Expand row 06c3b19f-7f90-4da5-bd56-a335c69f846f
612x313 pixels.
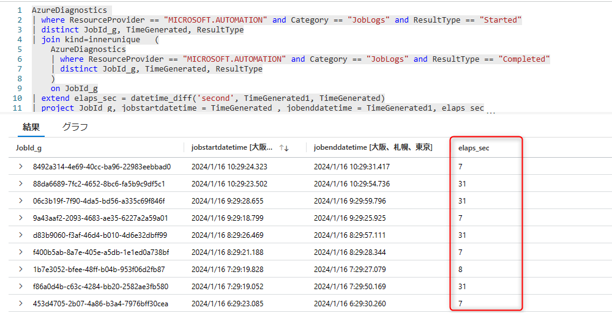tap(21, 201)
